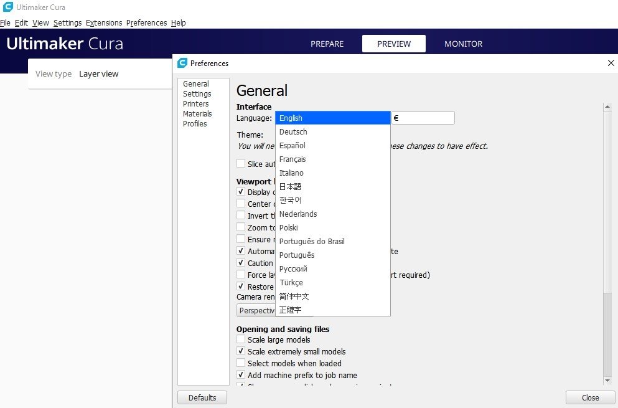Pick Español as the interface language

[x=332, y=146]
